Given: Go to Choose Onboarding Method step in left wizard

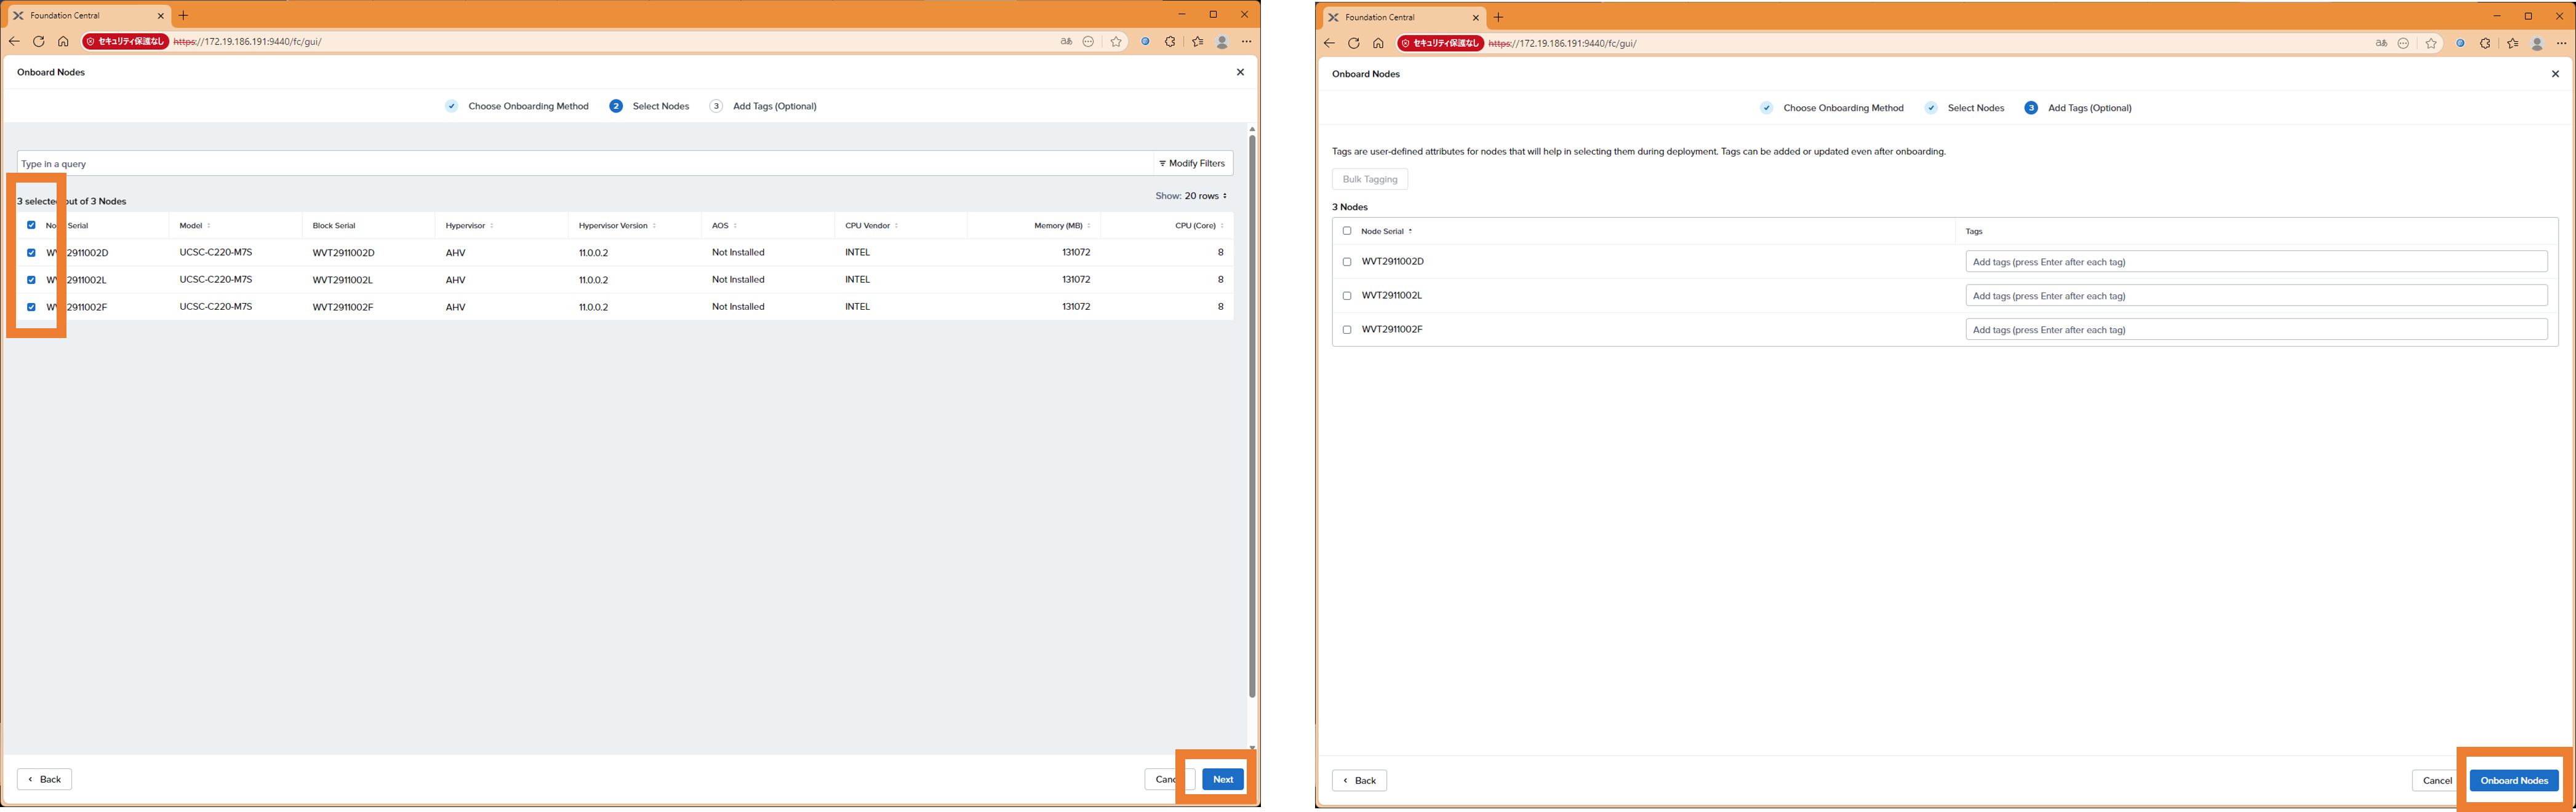Looking at the screenshot, I should tap(527, 106).
